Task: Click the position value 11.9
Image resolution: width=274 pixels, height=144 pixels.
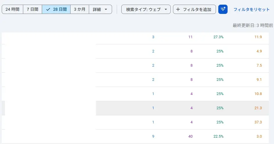Action: pos(258,37)
